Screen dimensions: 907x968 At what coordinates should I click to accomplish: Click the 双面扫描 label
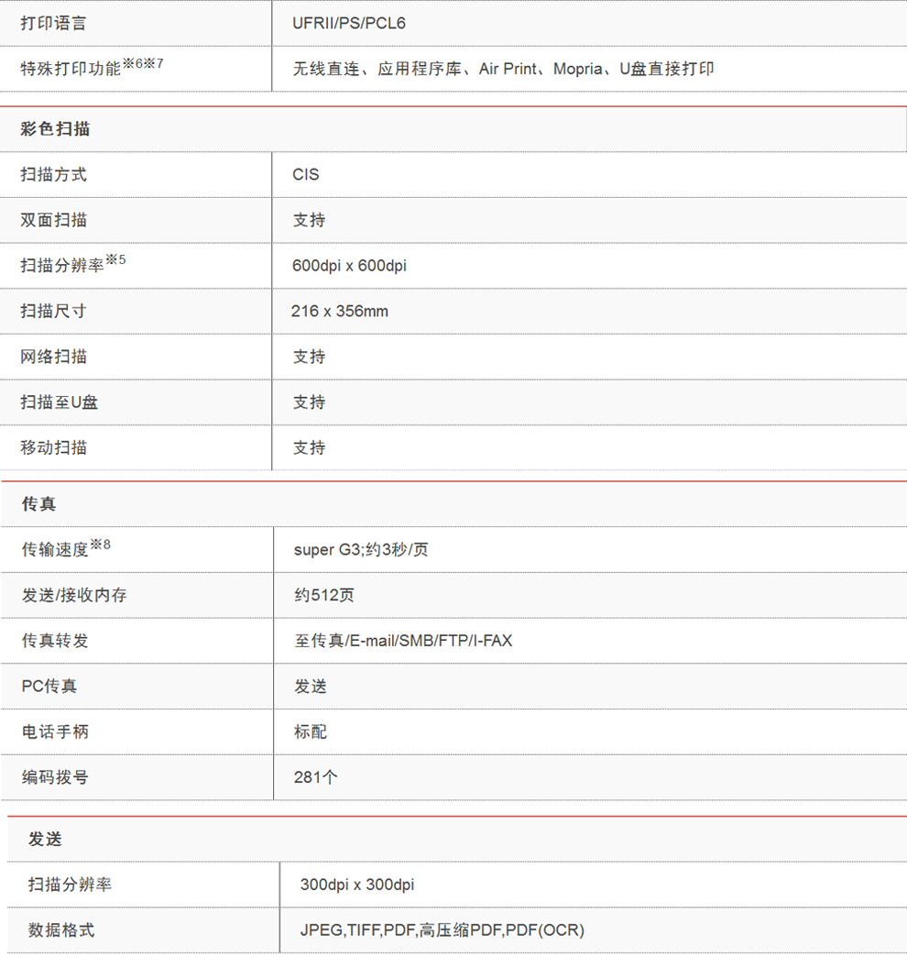click(53, 220)
